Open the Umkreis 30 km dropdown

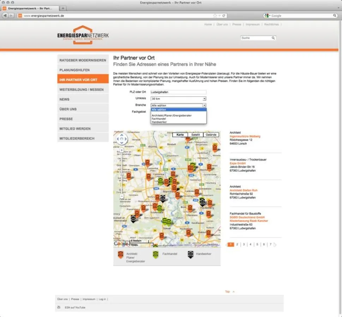[x=178, y=99]
